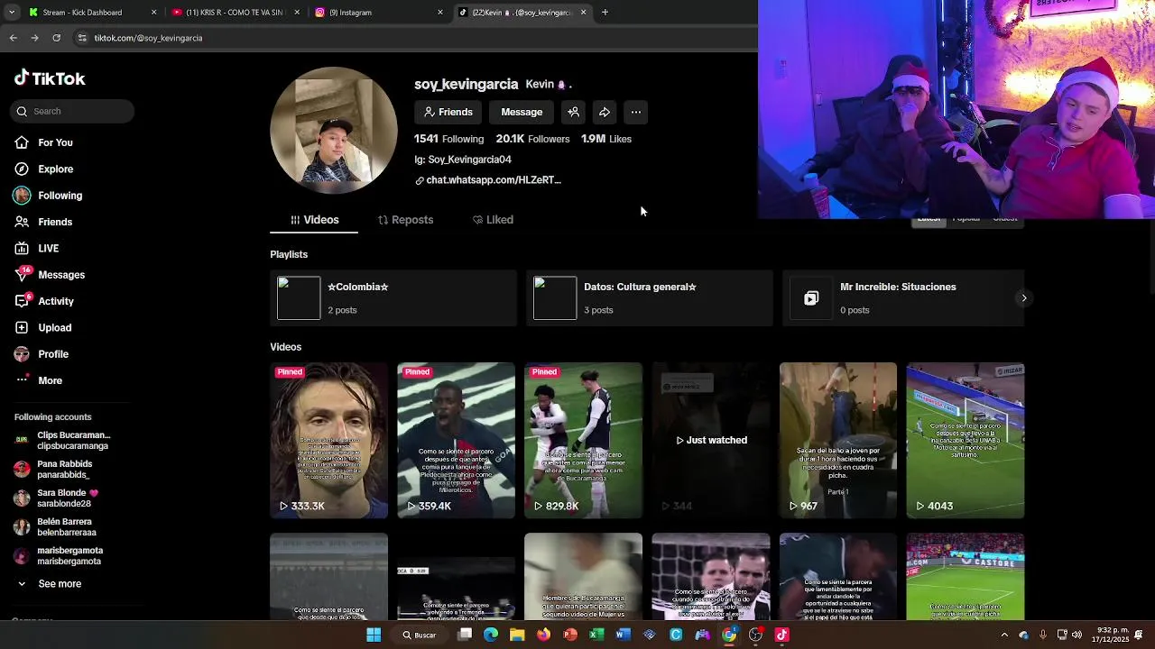Click the 20.1K Followers count
This screenshot has height=649, width=1155.
coord(532,139)
